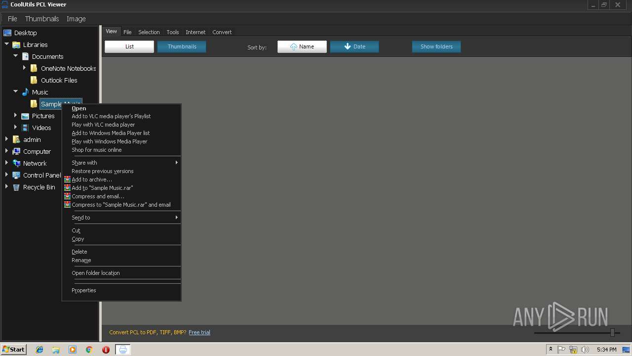Sort files by Date
The height and width of the screenshot is (356, 632).
click(x=355, y=46)
